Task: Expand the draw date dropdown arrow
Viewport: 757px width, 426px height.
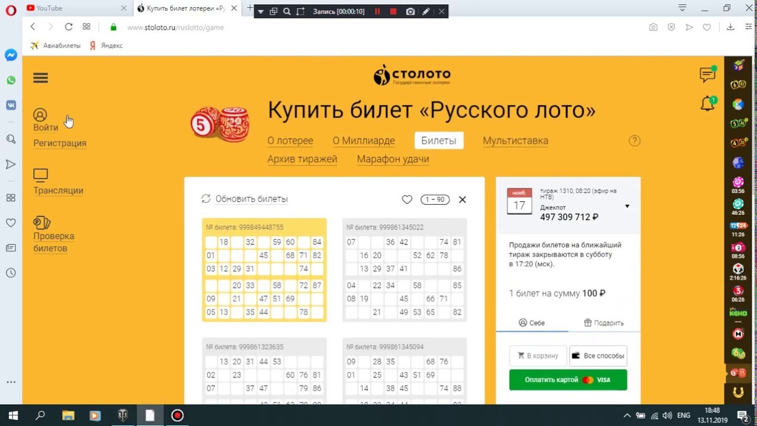Action: [x=627, y=206]
